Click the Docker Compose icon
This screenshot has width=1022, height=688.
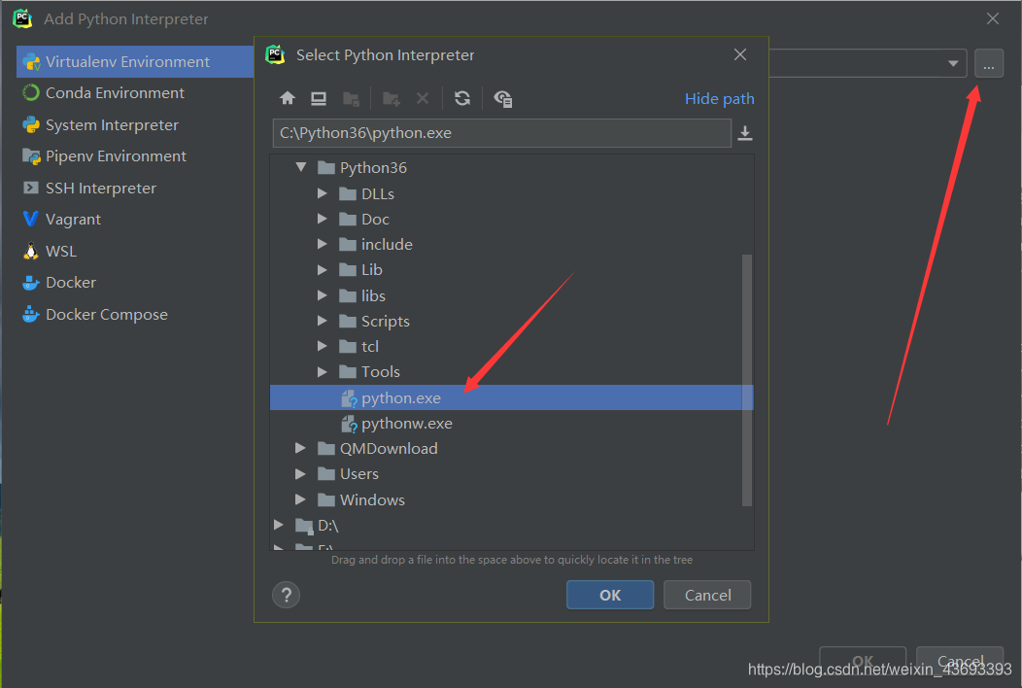coord(31,314)
